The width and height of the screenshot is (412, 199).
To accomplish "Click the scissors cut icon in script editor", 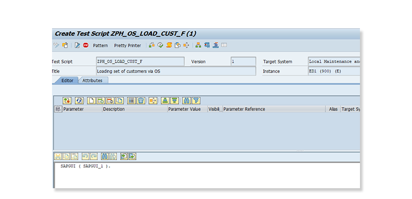I will click(x=58, y=156).
